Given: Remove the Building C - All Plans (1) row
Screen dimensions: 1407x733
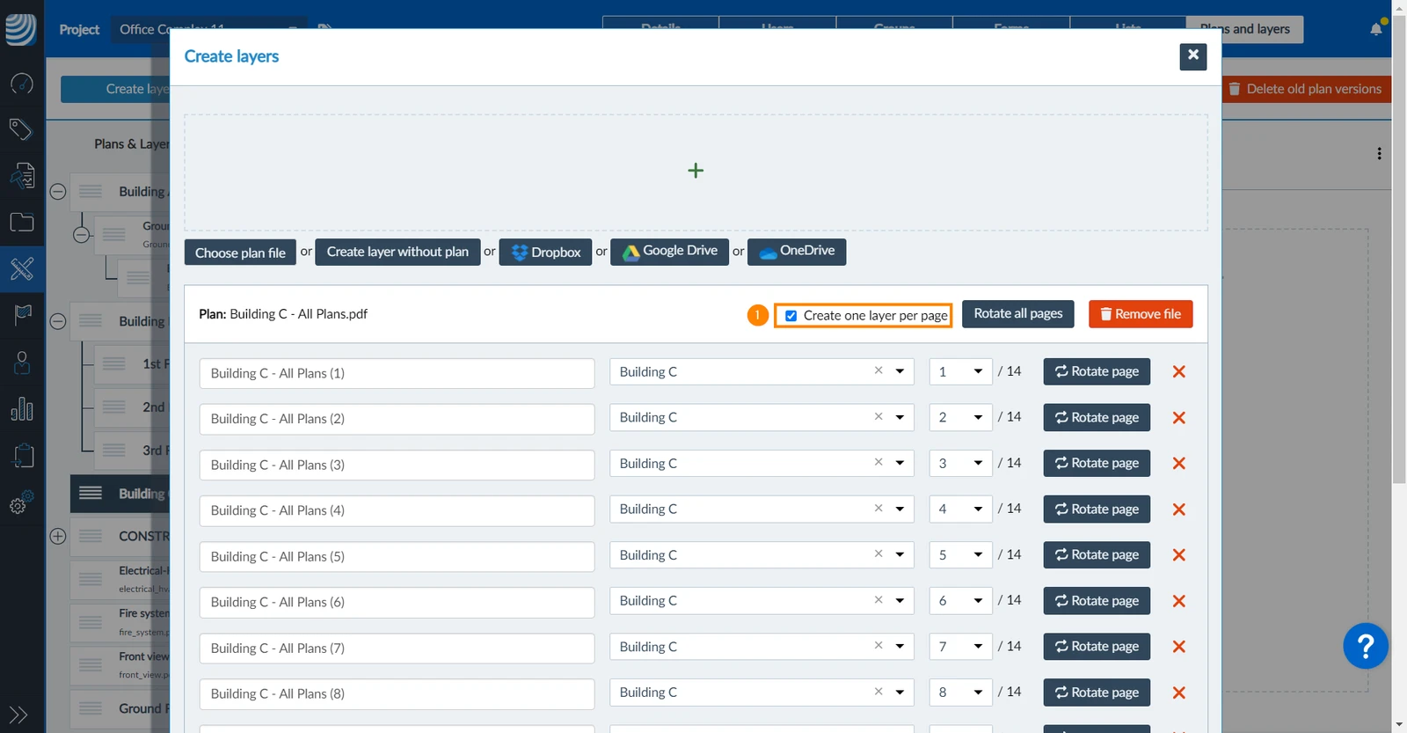Looking at the screenshot, I should click(1179, 371).
